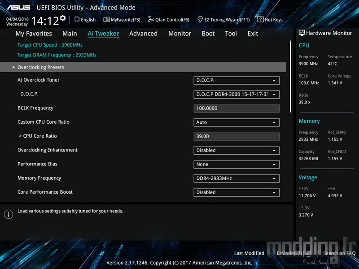This screenshot has width=359, height=269.
Task: Click the Hardware Monitor screen icon
Action: (302, 33)
